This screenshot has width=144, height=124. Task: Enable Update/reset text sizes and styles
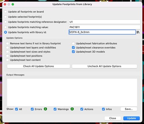(x=8, y=52)
